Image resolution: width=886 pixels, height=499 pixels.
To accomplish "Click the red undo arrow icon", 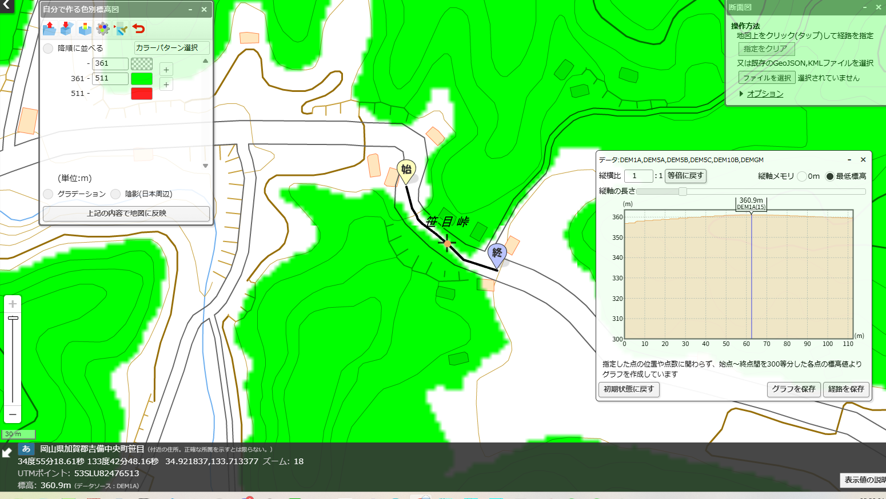I will click(138, 28).
